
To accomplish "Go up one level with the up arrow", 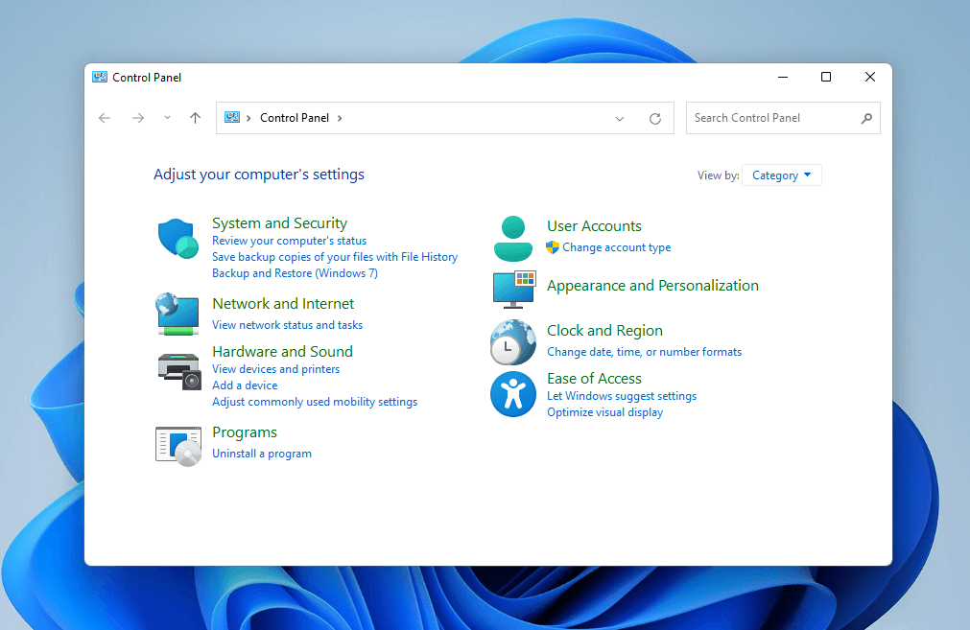I will (x=195, y=118).
